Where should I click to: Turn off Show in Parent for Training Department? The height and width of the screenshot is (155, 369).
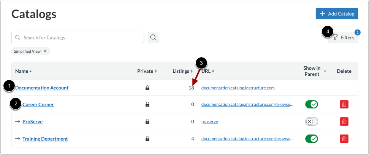[x=312, y=139]
